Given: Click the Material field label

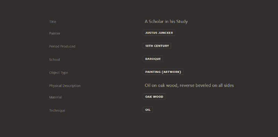Looking at the screenshot, I should 55,97.
